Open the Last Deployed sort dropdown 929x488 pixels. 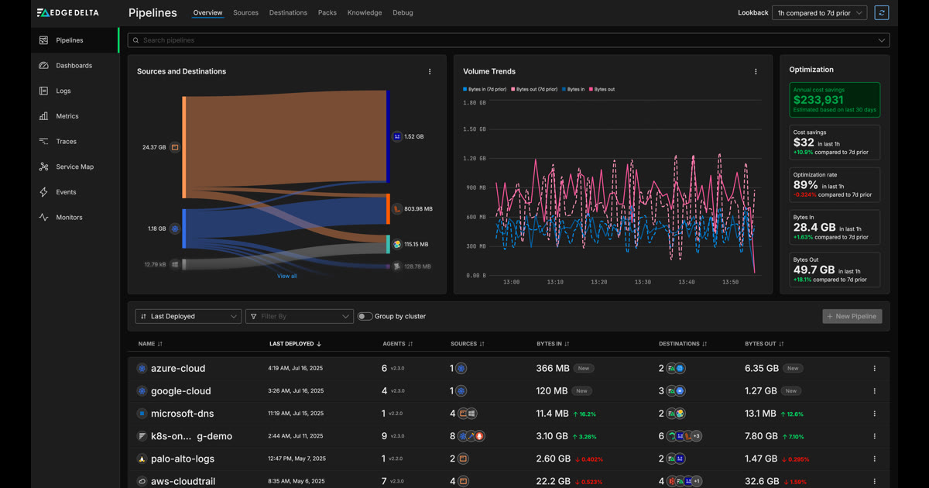[x=188, y=316]
